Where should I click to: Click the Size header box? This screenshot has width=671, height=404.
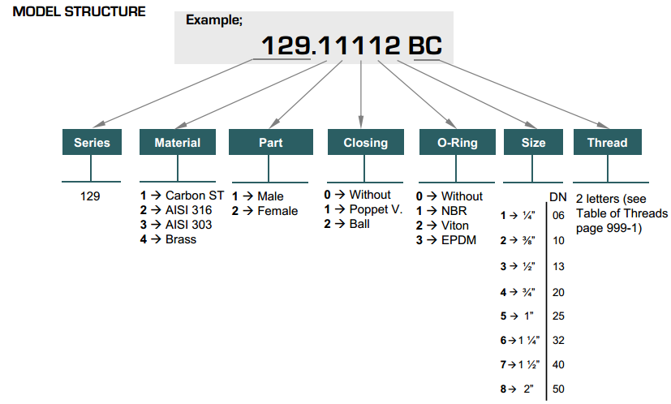(x=534, y=143)
